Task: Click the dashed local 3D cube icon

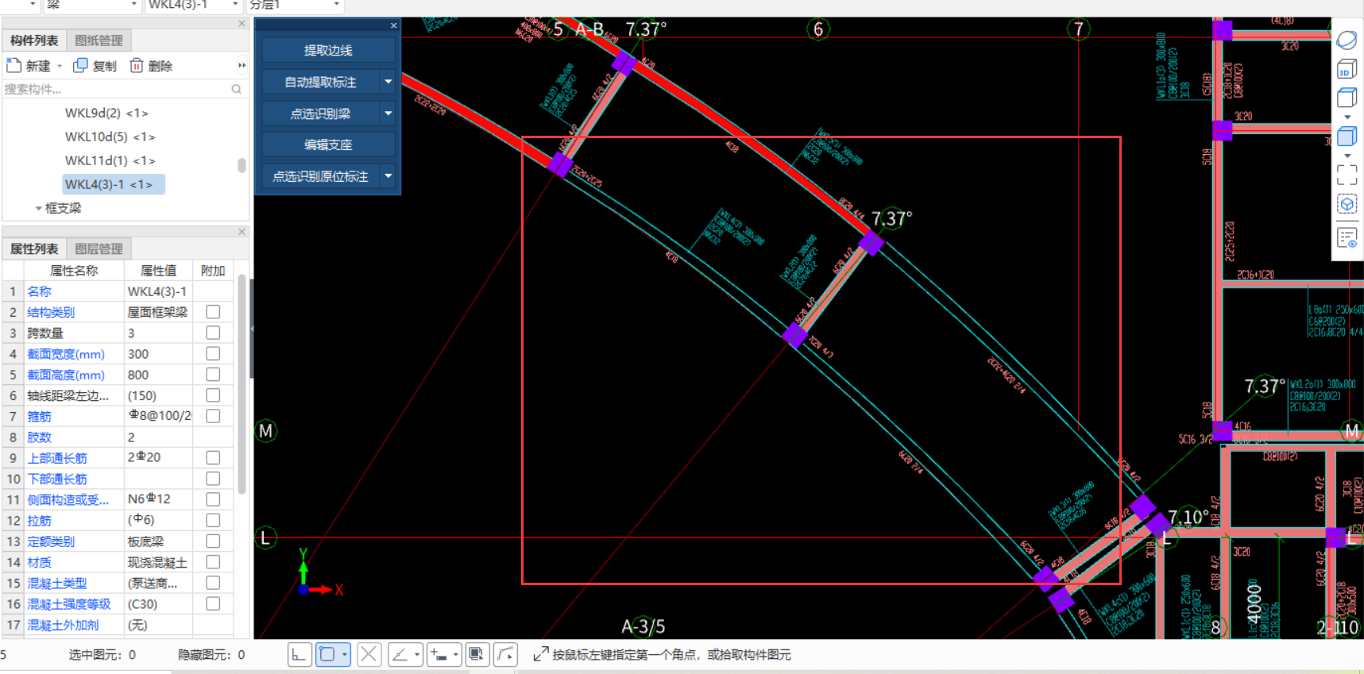Action: tap(1347, 205)
